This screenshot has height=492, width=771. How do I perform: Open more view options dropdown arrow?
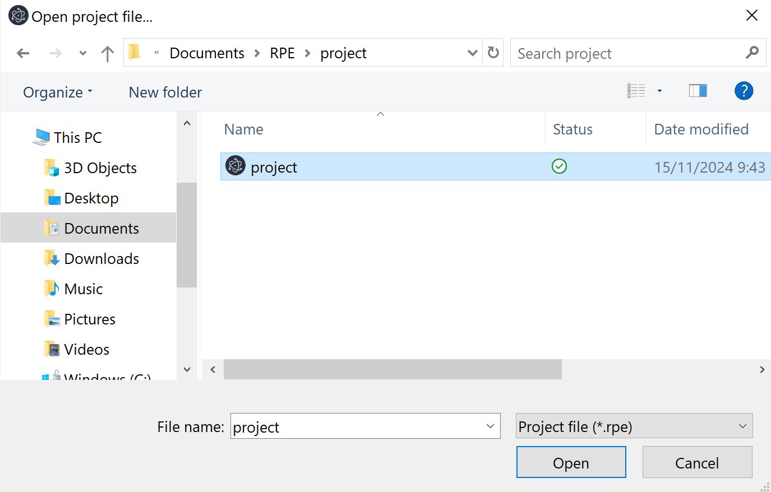tap(660, 91)
